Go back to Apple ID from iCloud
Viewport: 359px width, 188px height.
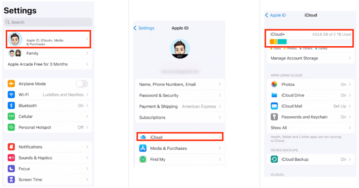276,15
